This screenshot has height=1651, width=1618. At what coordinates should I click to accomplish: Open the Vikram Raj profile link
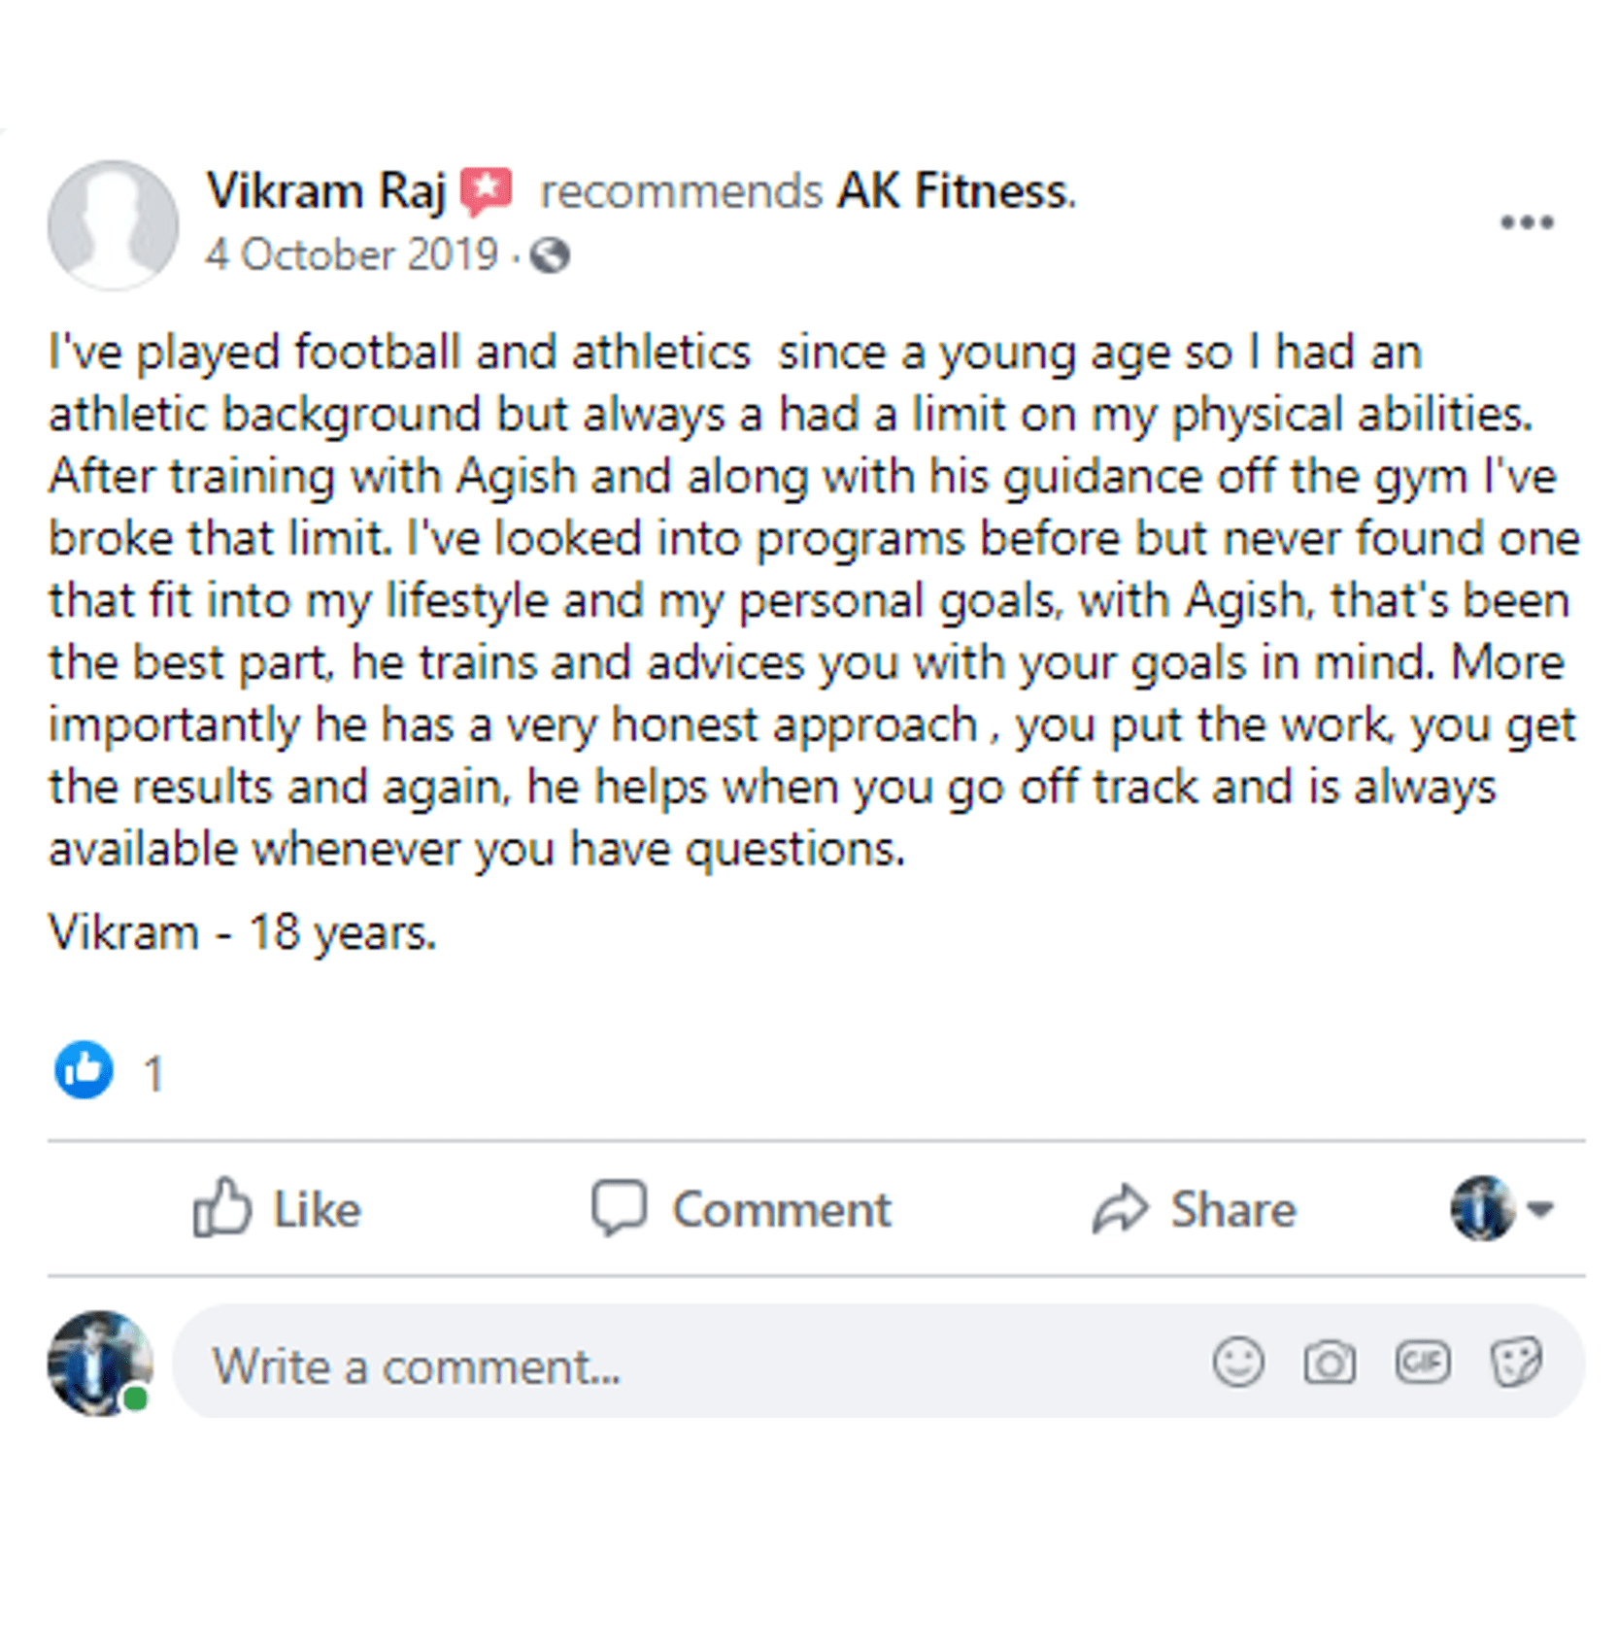pyautogui.click(x=325, y=190)
